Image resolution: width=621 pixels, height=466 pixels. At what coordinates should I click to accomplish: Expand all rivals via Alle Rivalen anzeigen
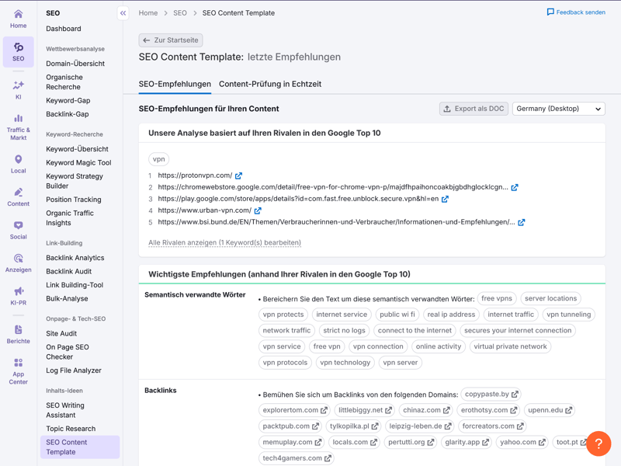224,242
